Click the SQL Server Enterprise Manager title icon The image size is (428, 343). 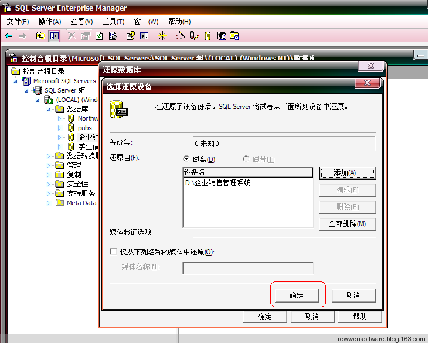(7, 7)
